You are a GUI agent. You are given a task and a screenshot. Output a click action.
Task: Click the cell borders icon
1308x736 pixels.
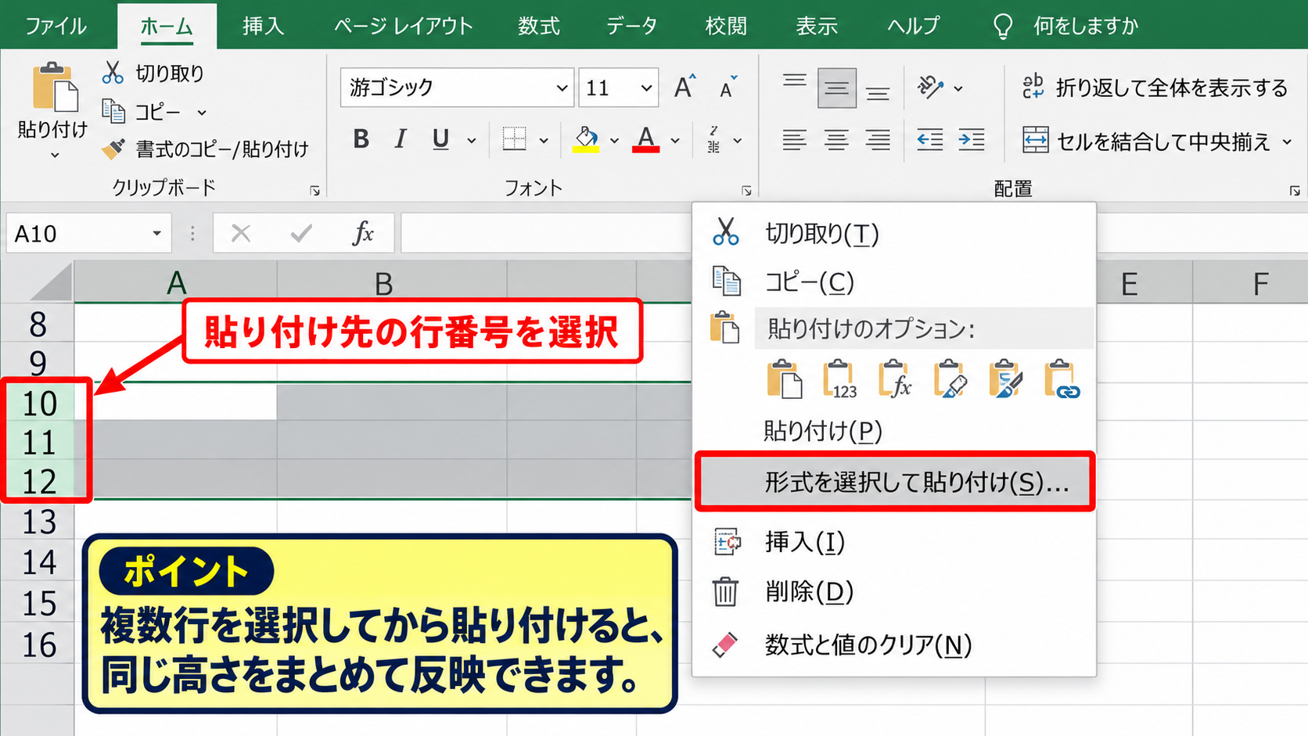coord(514,139)
